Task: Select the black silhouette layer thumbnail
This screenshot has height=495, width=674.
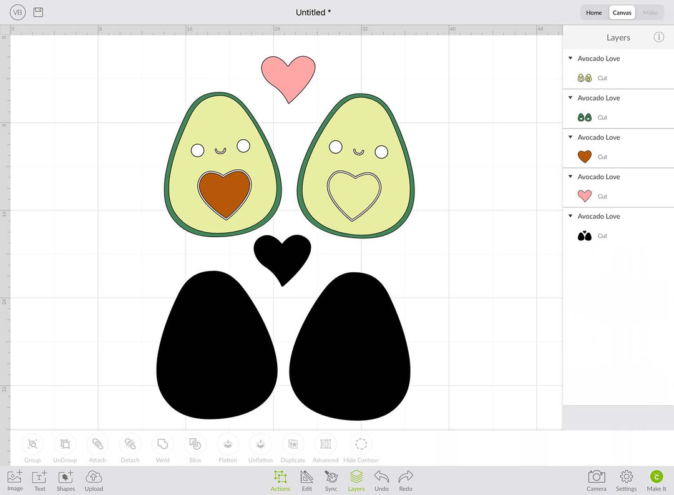Action: pyautogui.click(x=585, y=236)
